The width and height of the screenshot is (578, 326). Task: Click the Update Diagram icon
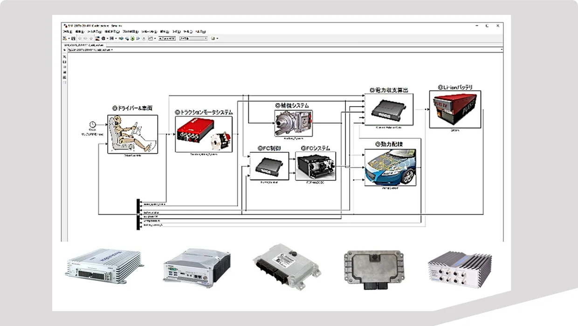tap(121, 38)
